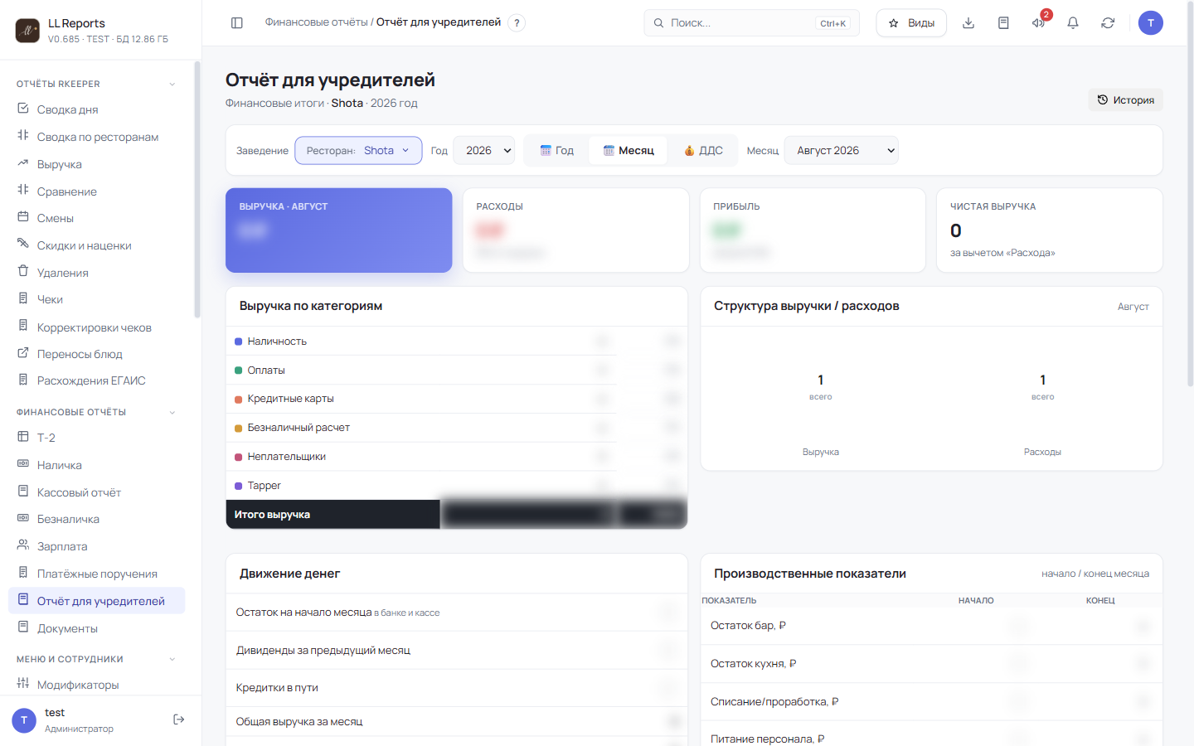Open Зарплата in sidebar
1194x746 pixels.
(x=96, y=546)
